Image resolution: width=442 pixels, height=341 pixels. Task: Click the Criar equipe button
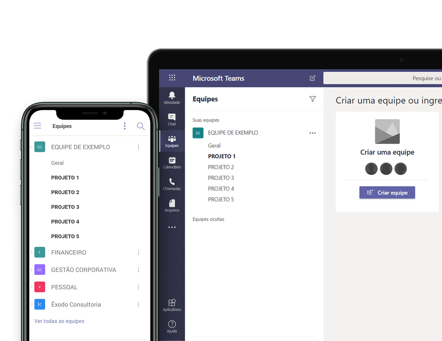point(387,192)
